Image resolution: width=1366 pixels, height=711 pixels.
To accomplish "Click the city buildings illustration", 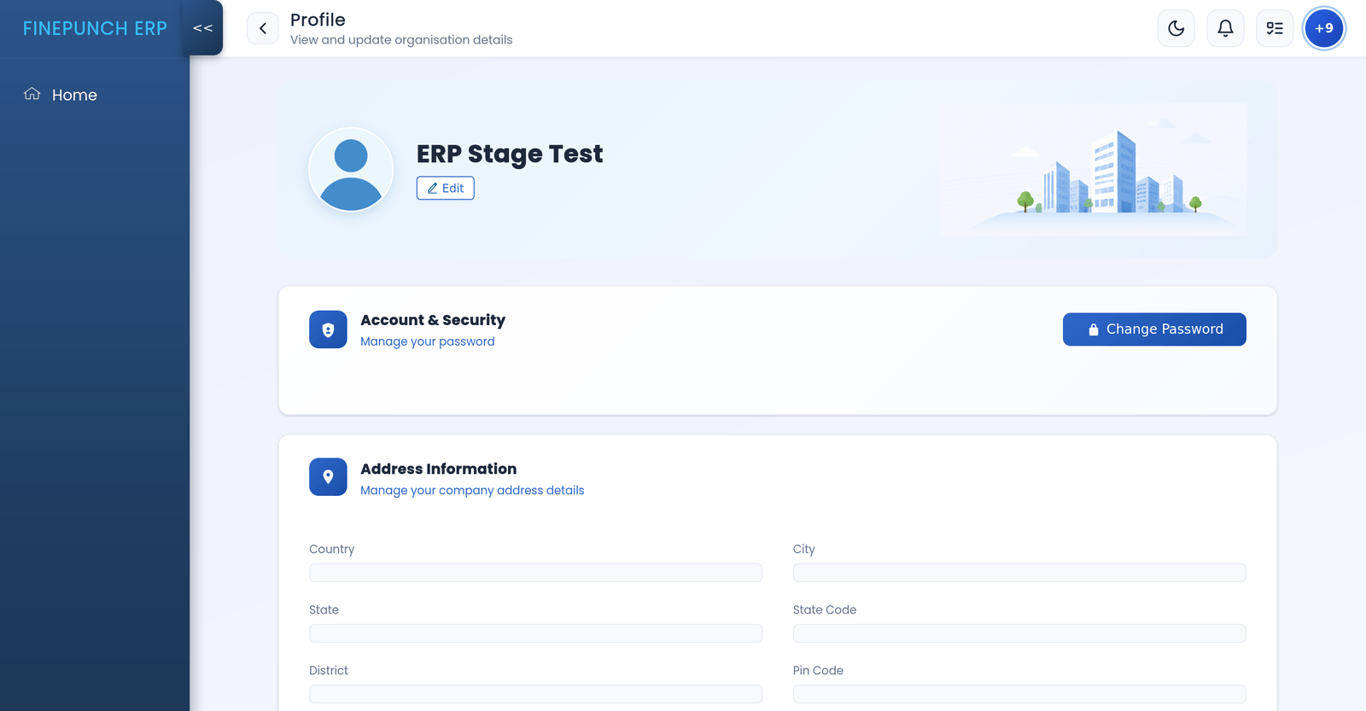I will click(x=1095, y=170).
